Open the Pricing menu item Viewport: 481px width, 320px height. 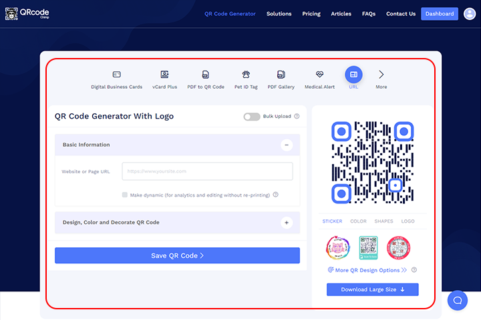[311, 14]
